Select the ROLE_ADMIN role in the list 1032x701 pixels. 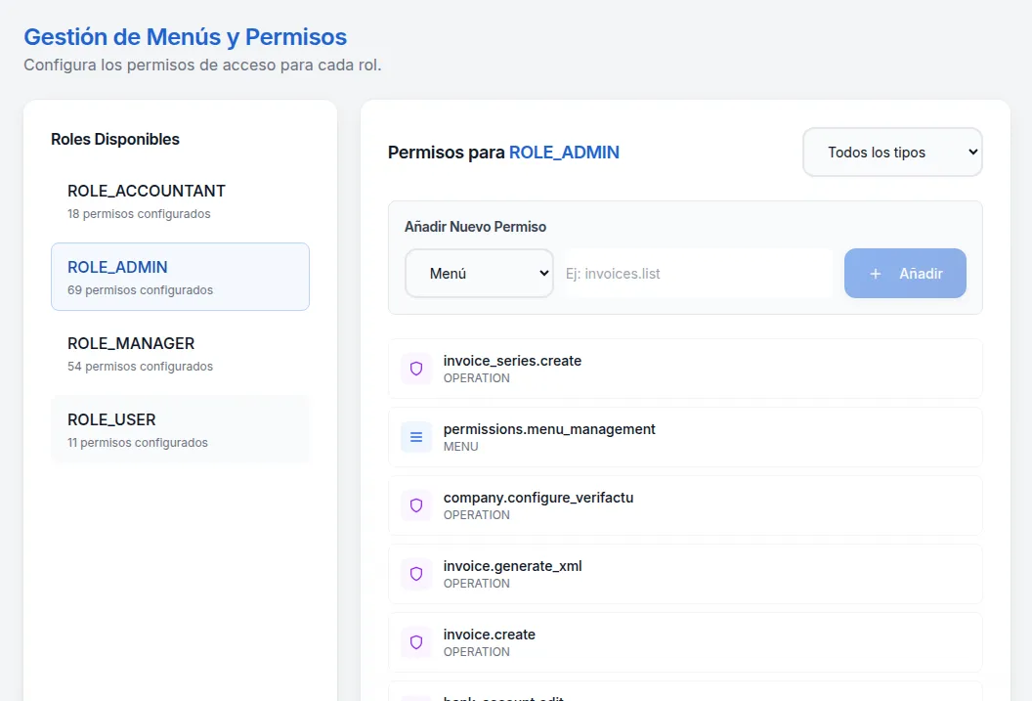coord(180,277)
